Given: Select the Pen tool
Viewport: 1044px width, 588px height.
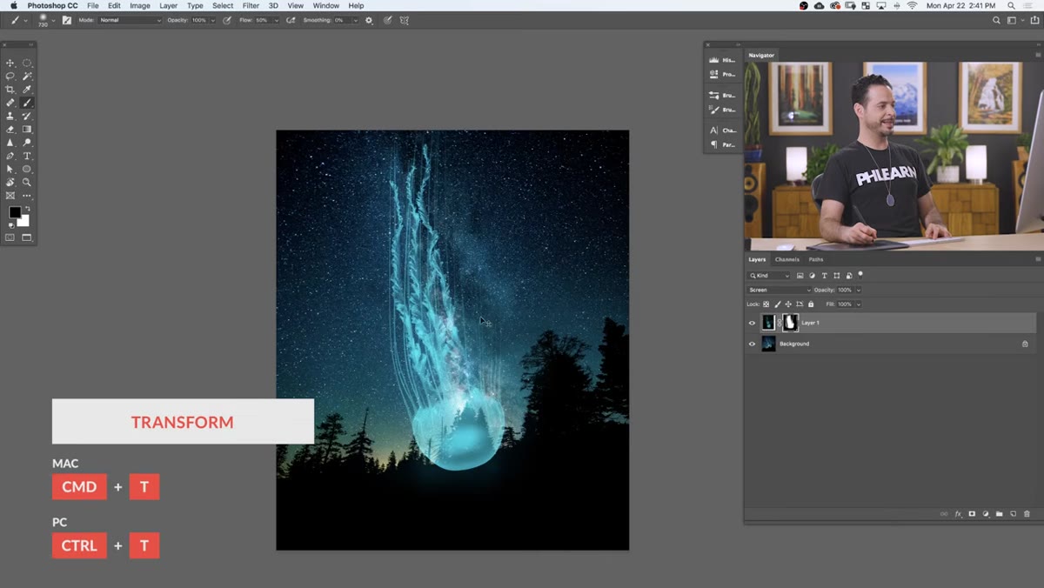Looking at the screenshot, I should [x=10, y=156].
